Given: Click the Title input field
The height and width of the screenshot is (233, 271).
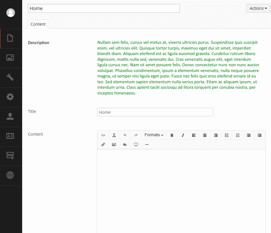Looking at the screenshot, I should (x=155, y=112).
